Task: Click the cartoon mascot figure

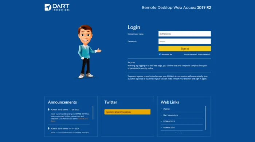Action: coord(89,51)
